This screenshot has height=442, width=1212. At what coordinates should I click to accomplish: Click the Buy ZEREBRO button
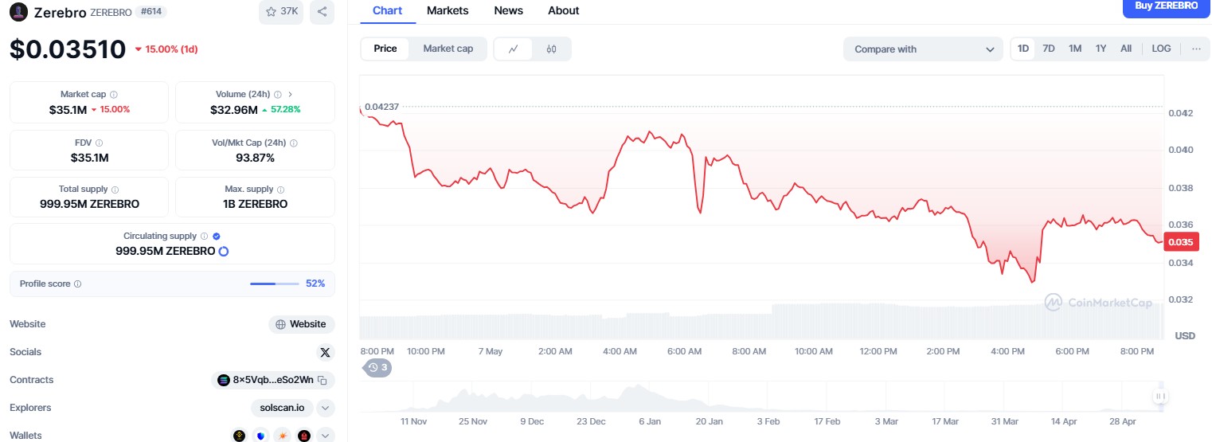(1166, 6)
